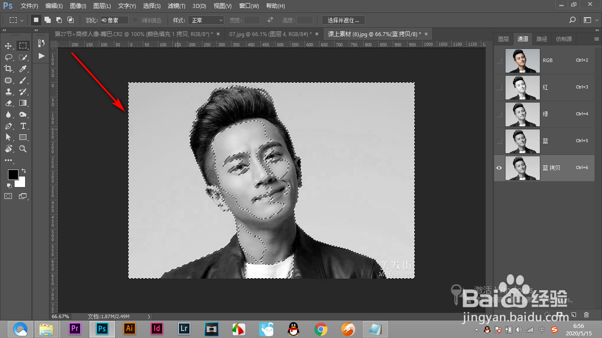Click the 选择并遮住 button
The image size is (602, 338).
point(343,20)
